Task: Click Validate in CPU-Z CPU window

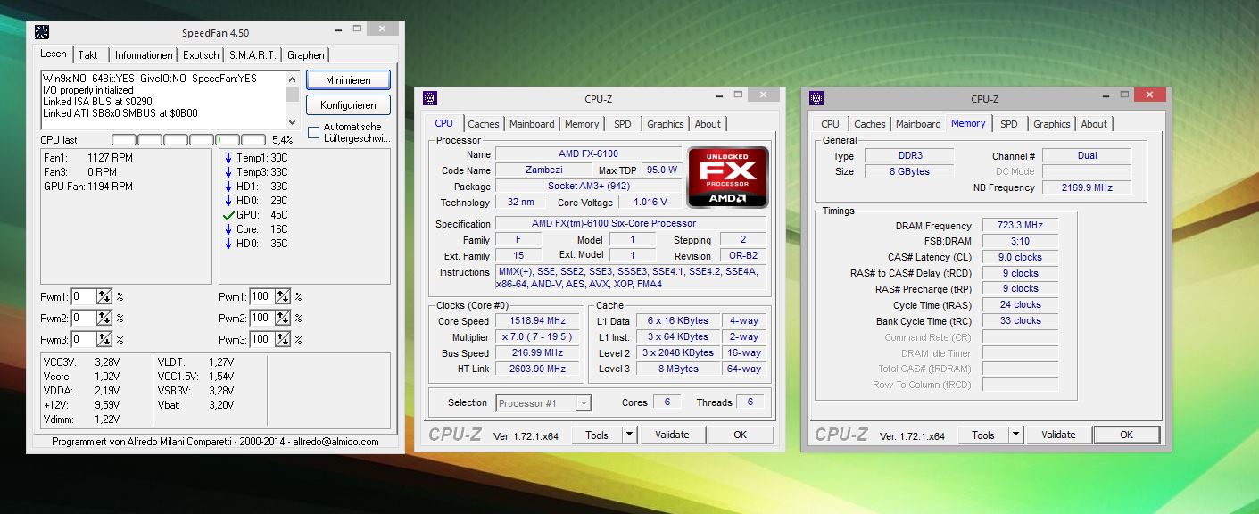Action: point(672,435)
